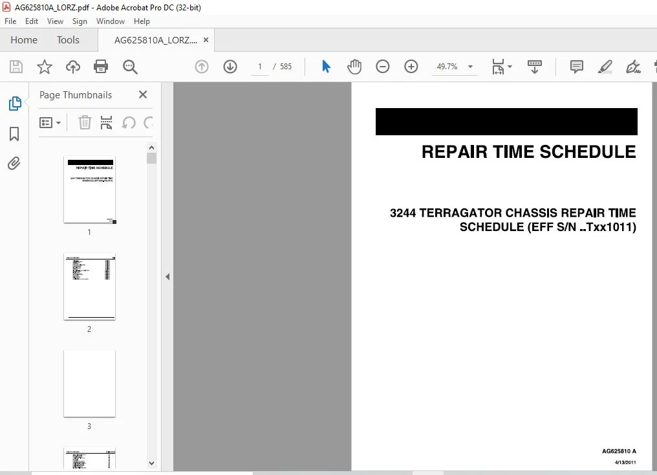Viewport: 657px width, 475px height.
Task: Click AG625810 A document number text
Action: pos(619,451)
